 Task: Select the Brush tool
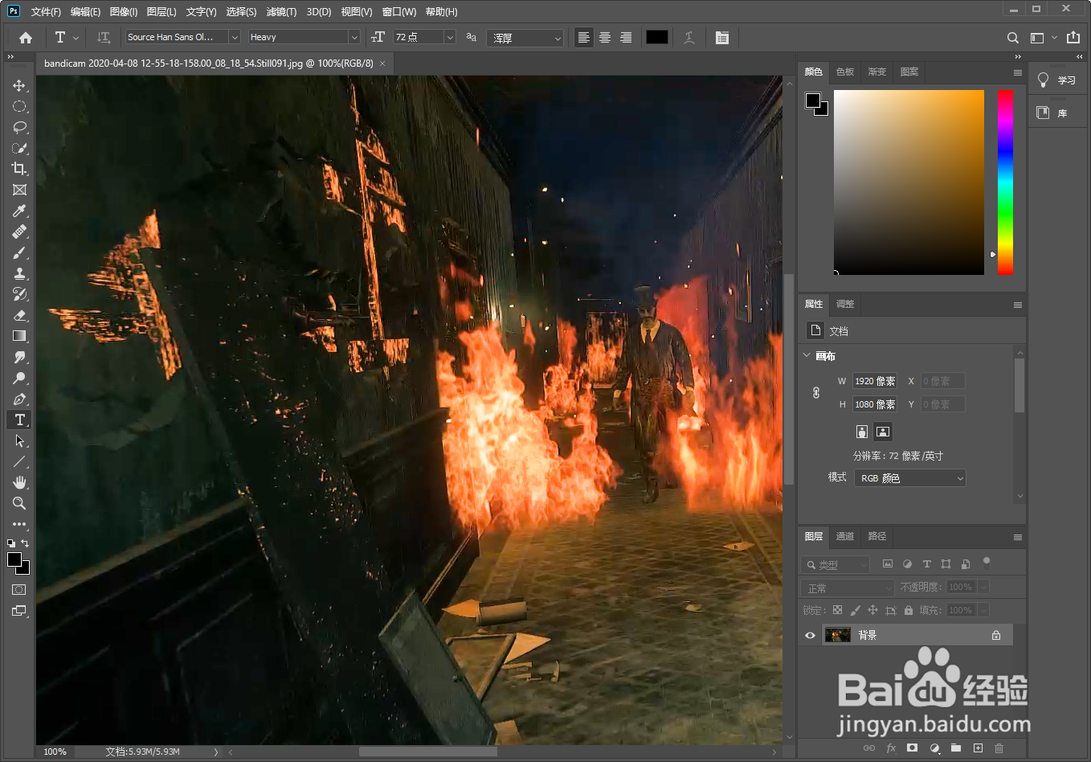click(19, 252)
